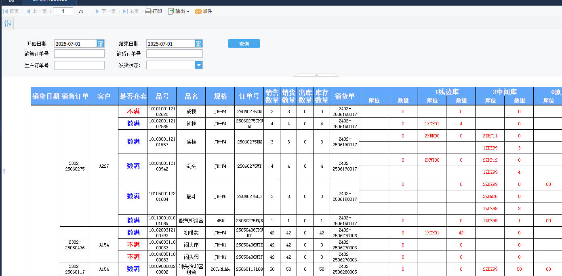Select product name 初模芯

[191, 233]
